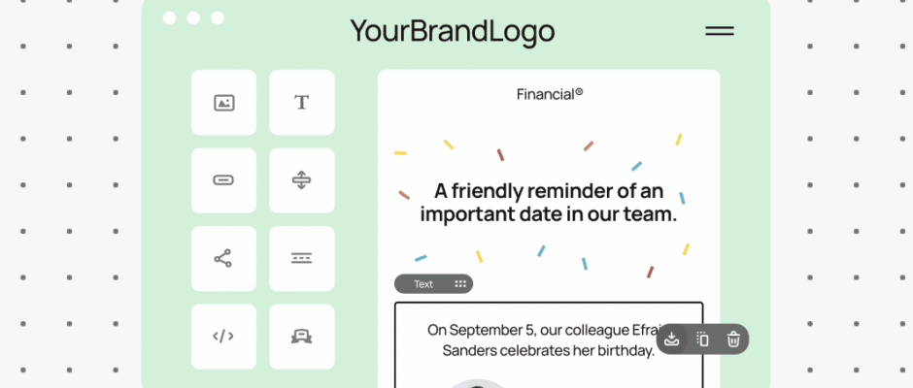Delete the selected text block

734,339
